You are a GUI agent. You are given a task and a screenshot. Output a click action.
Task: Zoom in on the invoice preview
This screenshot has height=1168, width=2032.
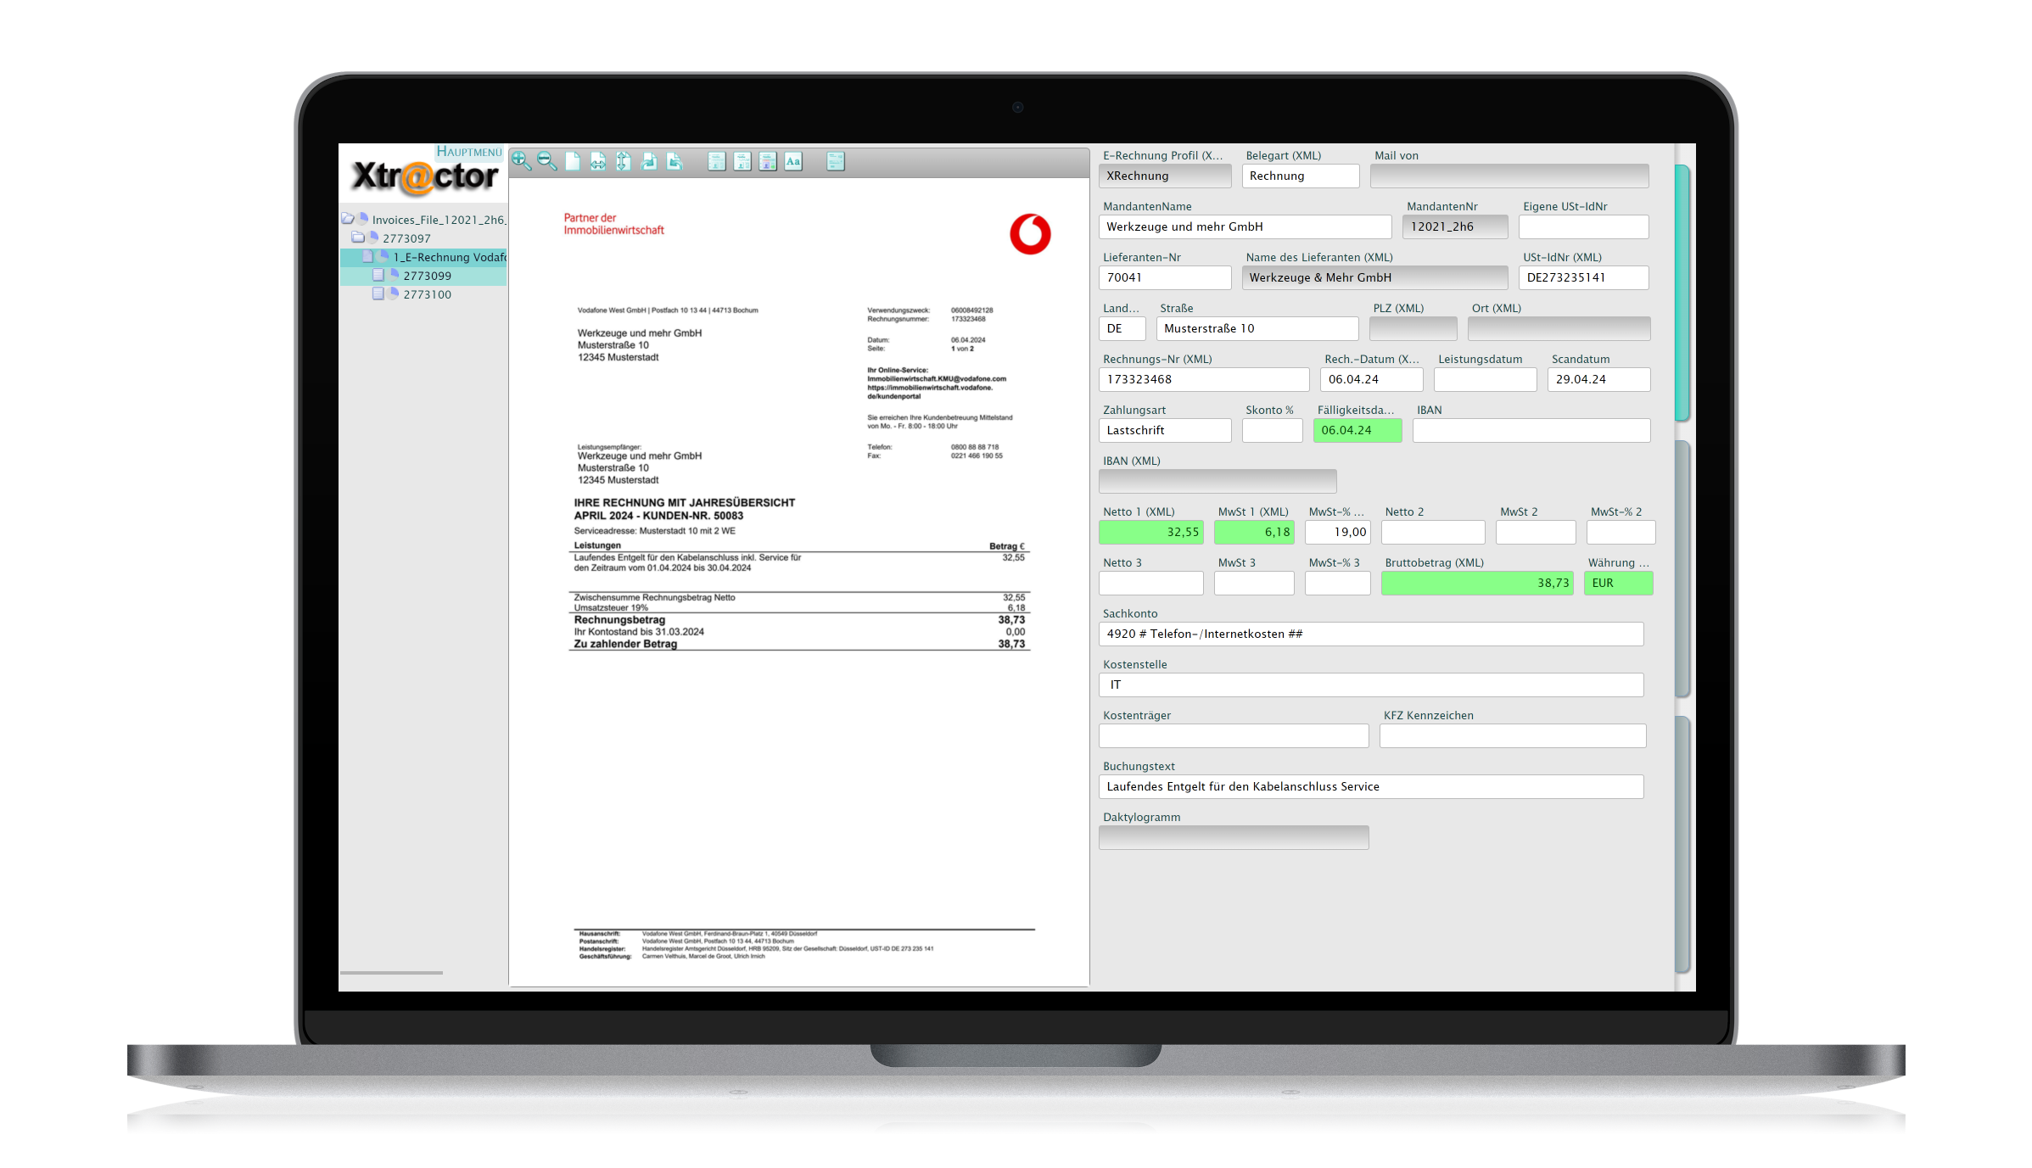tap(521, 161)
